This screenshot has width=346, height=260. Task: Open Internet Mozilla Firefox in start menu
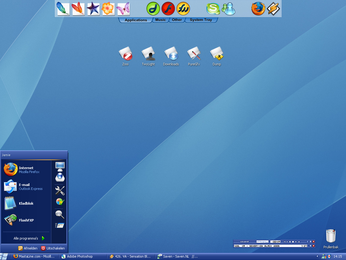pyautogui.click(x=26, y=170)
